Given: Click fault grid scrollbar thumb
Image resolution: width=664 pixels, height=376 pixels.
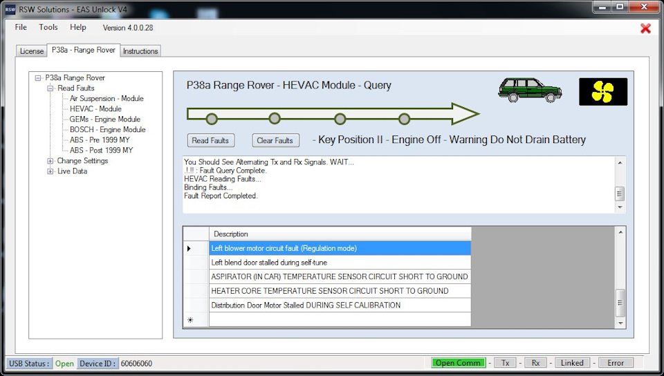Looking at the screenshot, I should (620, 303).
